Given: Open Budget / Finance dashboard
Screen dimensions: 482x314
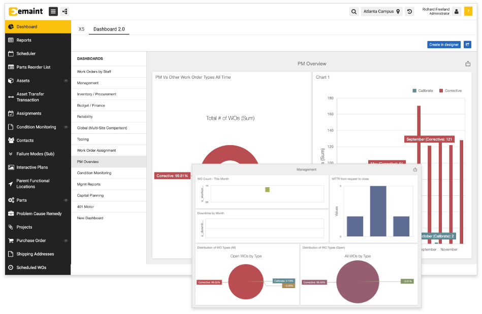Looking at the screenshot, I should pos(109,106).
